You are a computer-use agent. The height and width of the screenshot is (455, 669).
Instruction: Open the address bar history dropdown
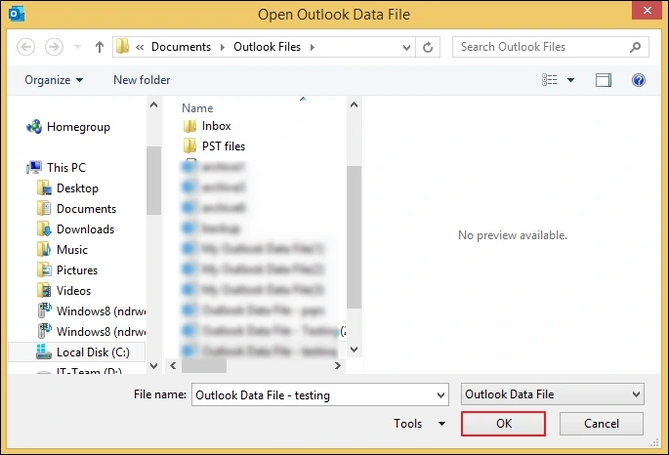tap(406, 47)
